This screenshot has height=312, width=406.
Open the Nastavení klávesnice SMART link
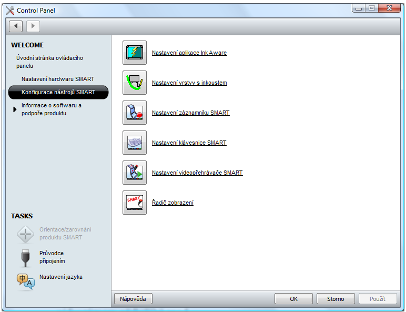point(189,143)
